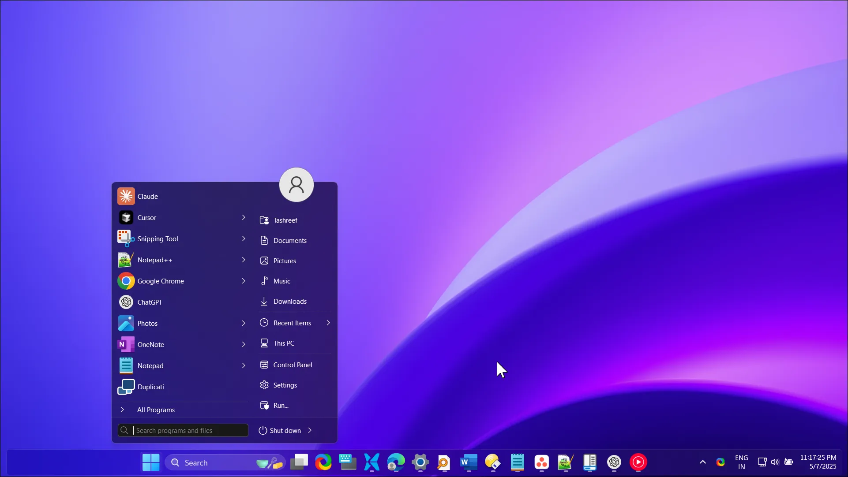
Task: Open ChatGPT from the Start menu
Action: click(149, 302)
